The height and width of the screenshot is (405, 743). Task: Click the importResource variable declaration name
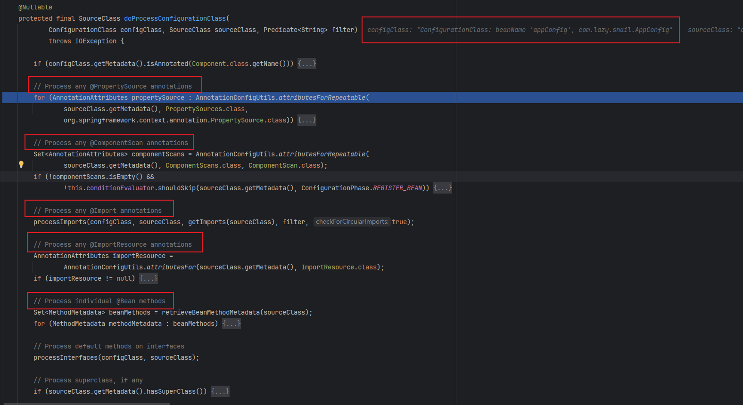(139, 256)
